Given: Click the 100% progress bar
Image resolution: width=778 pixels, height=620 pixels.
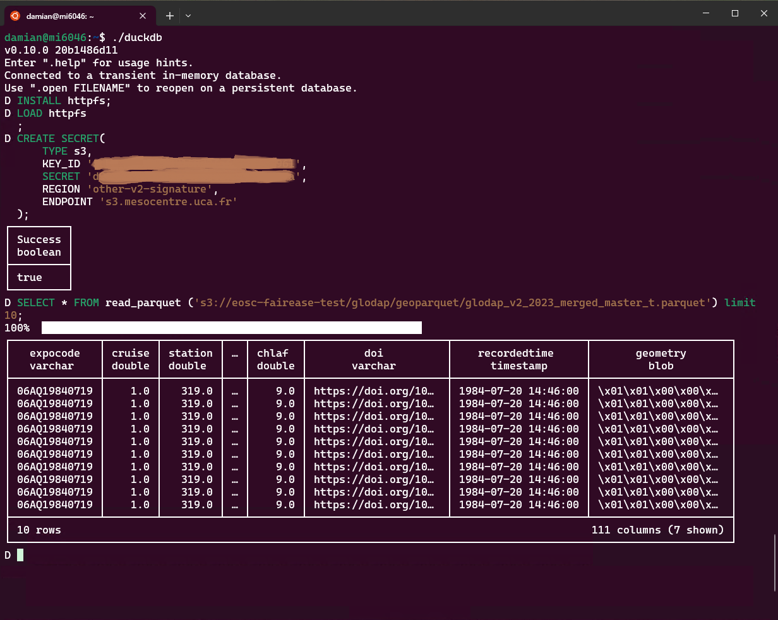Looking at the screenshot, I should [231, 327].
